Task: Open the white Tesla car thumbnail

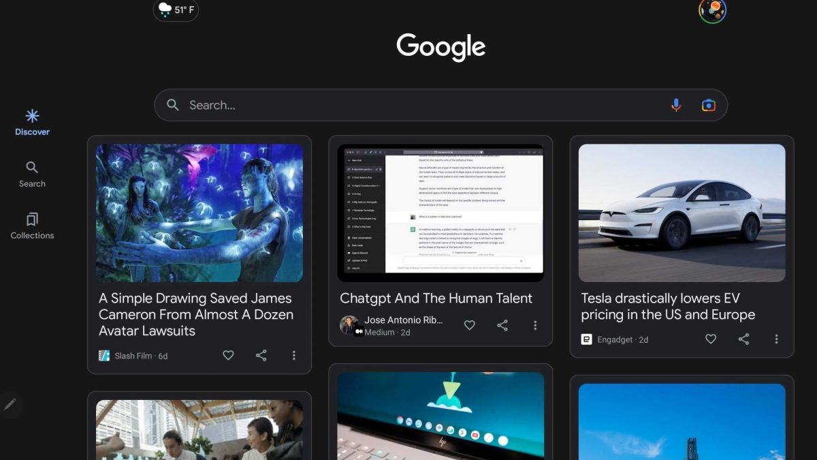Action: pyautogui.click(x=682, y=213)
